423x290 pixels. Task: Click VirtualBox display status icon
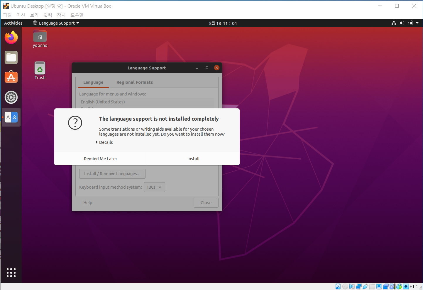pyautogui.click(x=379, y=286)
